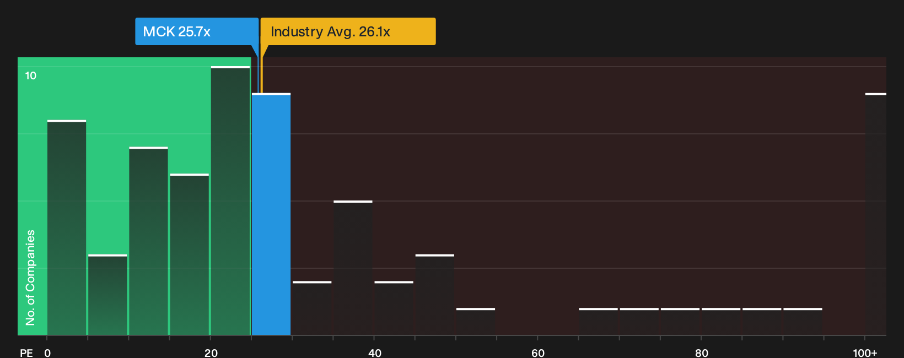Select the tallest bar at PE 20-25
904x358 pixels.
[x=230, y=200]
